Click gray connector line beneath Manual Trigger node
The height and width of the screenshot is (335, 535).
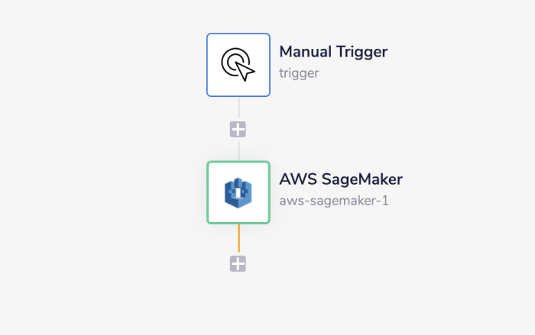tap(238, 108)
